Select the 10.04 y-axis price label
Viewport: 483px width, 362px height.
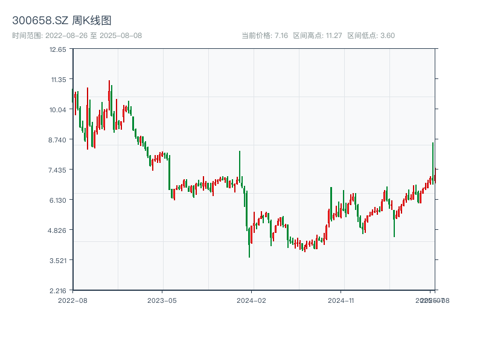pos(58,110)
